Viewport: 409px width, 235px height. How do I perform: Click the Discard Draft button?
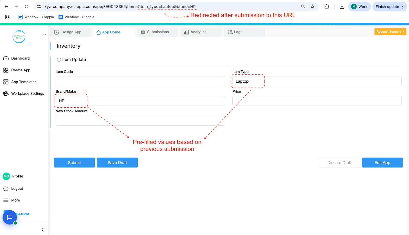coord(339,163)
